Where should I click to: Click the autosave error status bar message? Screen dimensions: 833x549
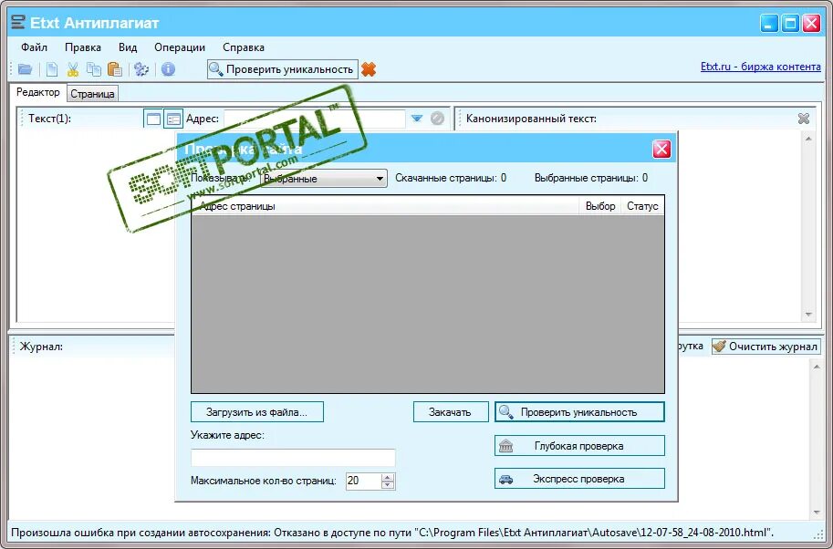pyautogui.click(x=392, y=533)
